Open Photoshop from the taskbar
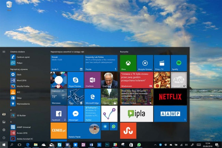 click(x=107, y=145)
